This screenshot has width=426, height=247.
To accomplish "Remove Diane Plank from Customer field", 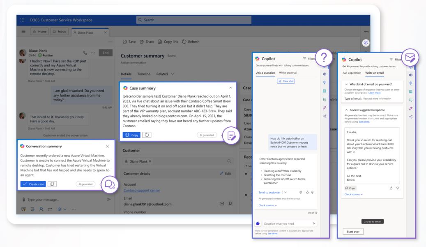I will (150, 161).
